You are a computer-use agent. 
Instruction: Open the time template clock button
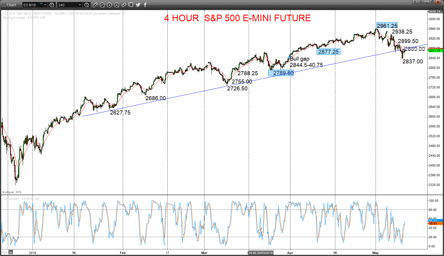87,5
